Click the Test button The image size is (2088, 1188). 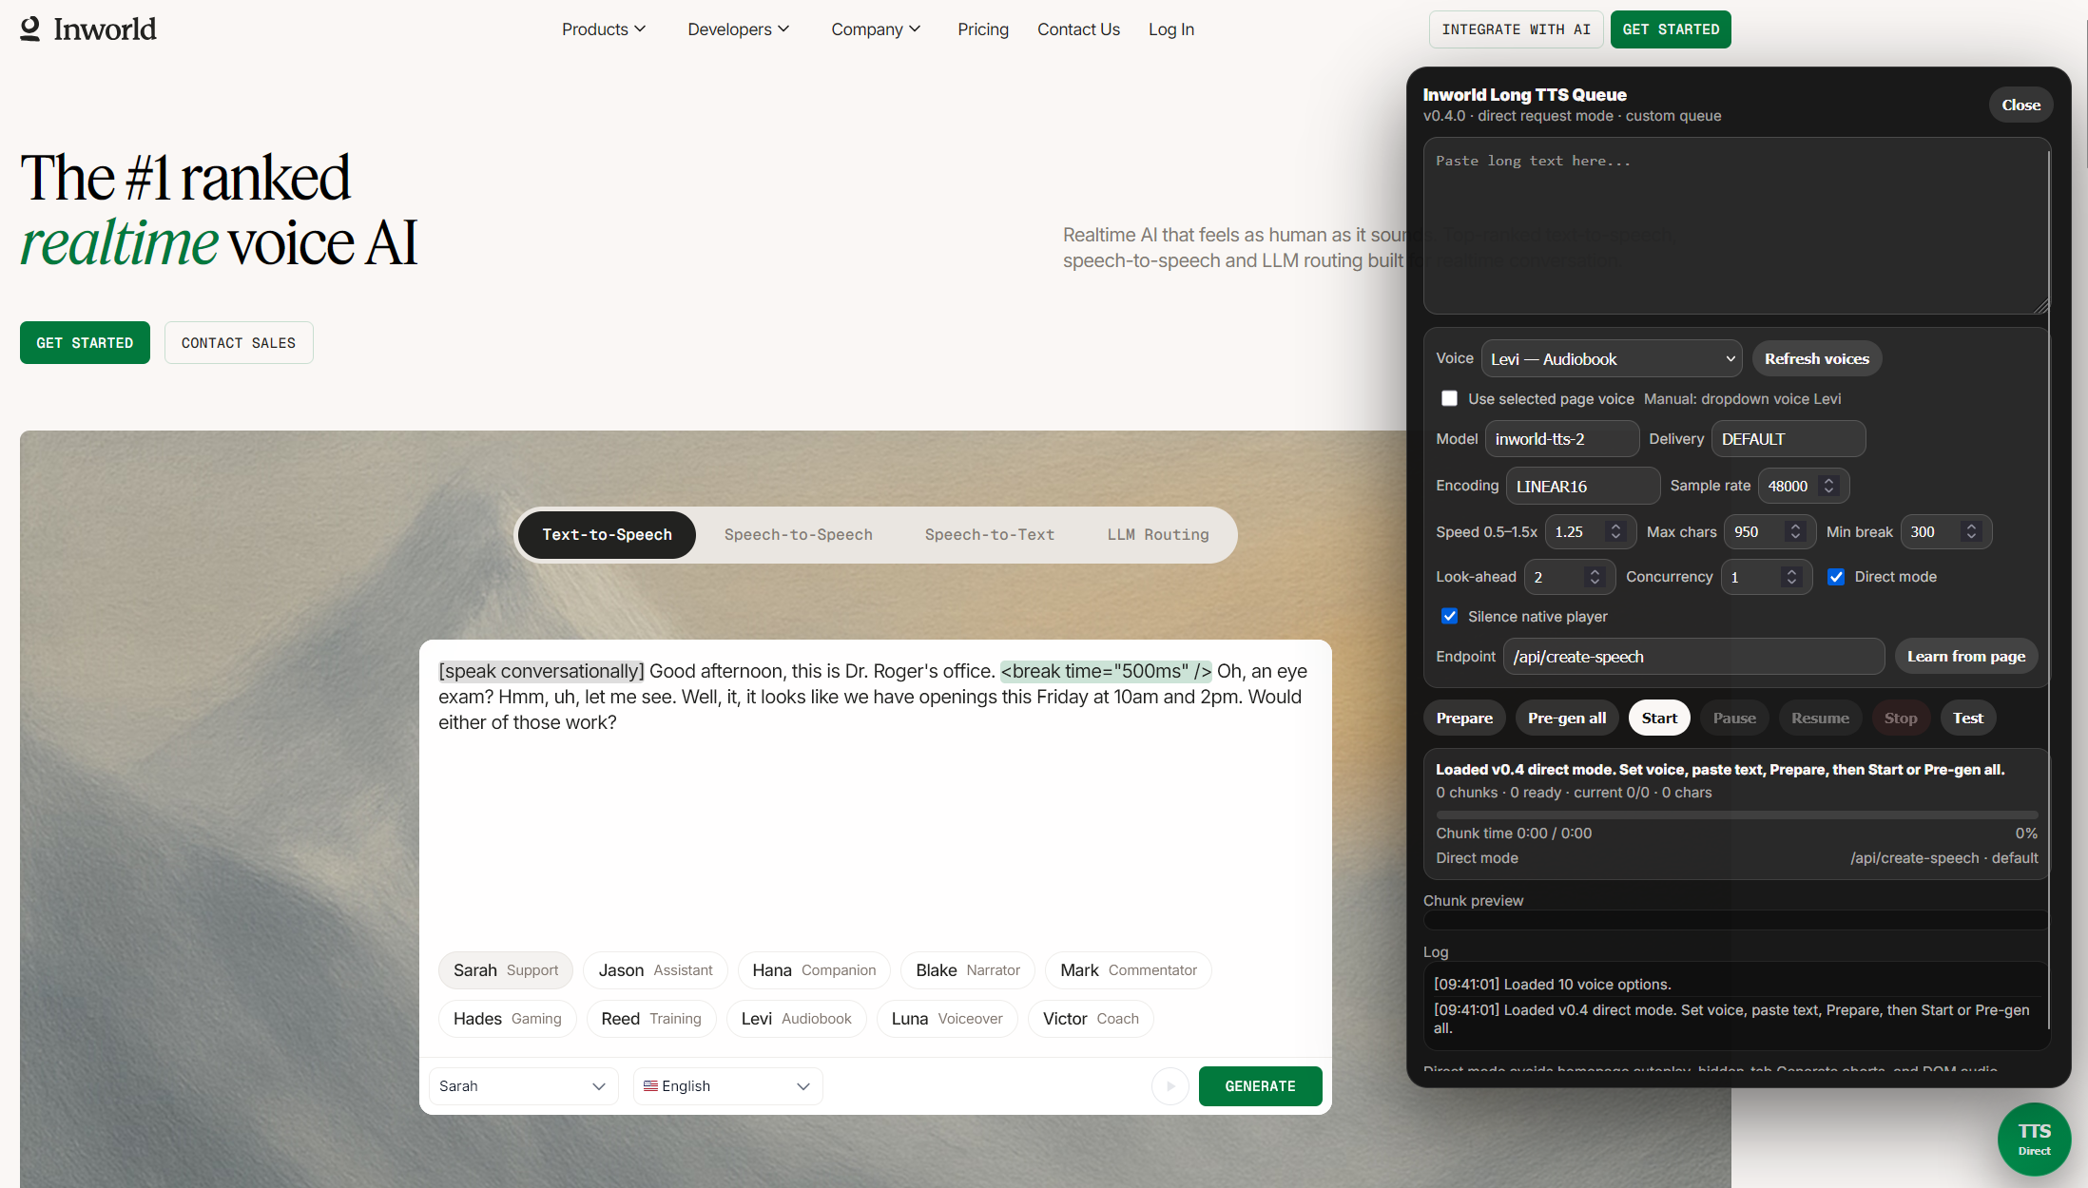pyautogui.click(x=1968, y=719)
